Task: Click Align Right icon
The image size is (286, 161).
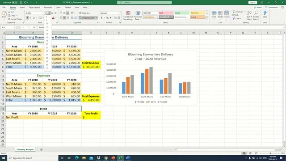Action: click(67, 18)
